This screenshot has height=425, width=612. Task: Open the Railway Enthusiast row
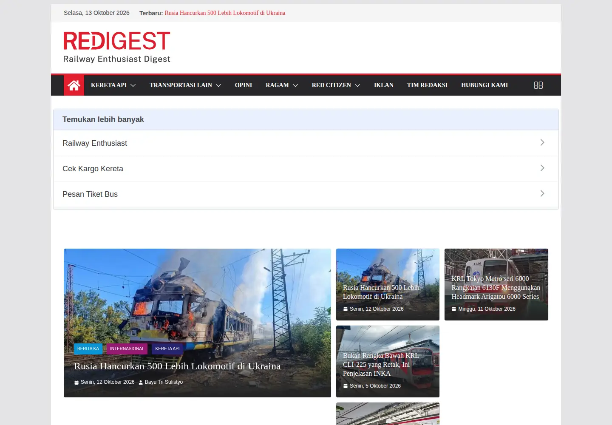tap(306, 143)
